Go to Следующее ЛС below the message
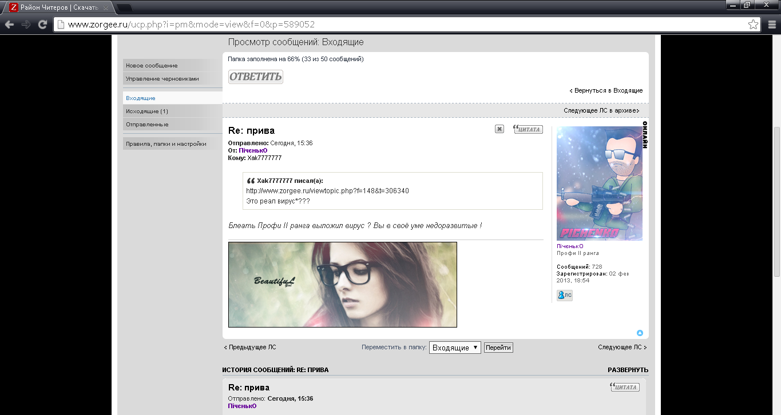The width and height of the screenshot is (781, 415). [623, 347]
